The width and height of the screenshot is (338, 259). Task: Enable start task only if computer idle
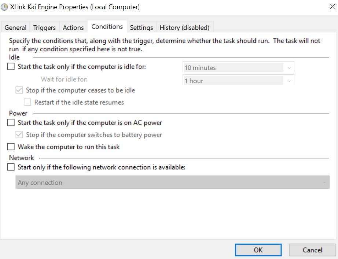(11, 67)
